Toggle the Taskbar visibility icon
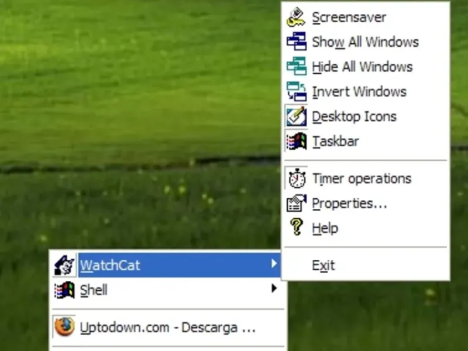Screen dimensions: 468x351 click(x=297, y=141)
